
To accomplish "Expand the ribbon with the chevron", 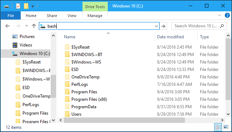I will [220, 15].
